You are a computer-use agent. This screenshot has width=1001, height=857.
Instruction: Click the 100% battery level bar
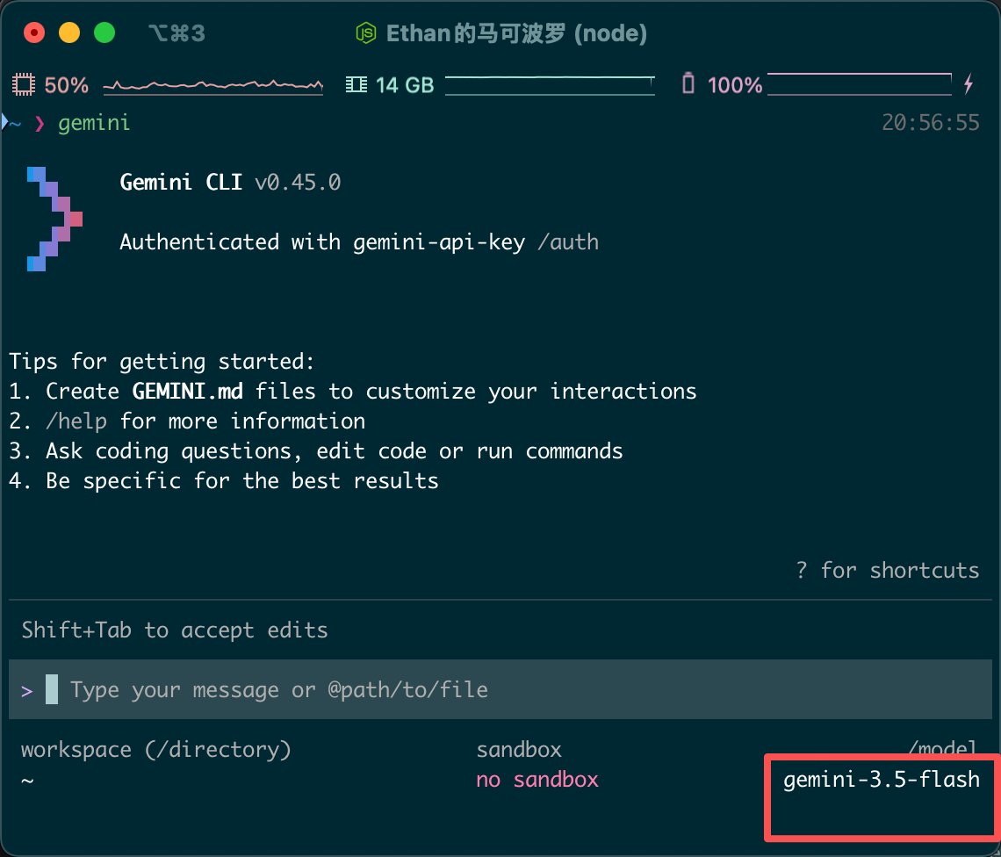tap(860, 83)
